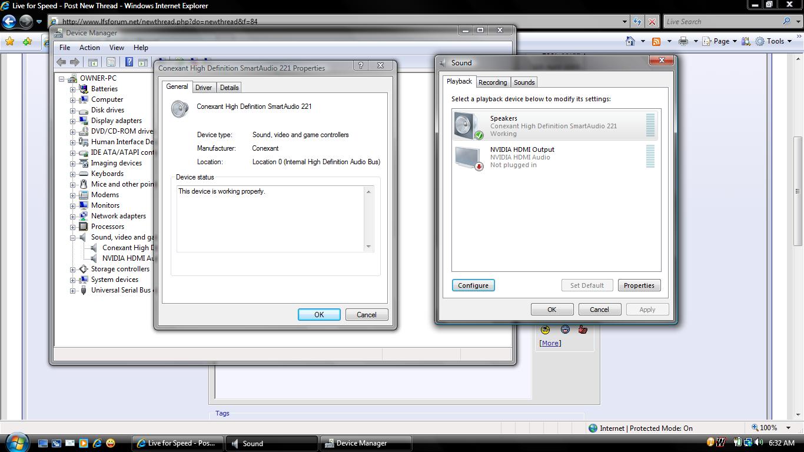Refresh the page in Internet Explorer
Screen dimensions: 804x452
coord(637,22)
